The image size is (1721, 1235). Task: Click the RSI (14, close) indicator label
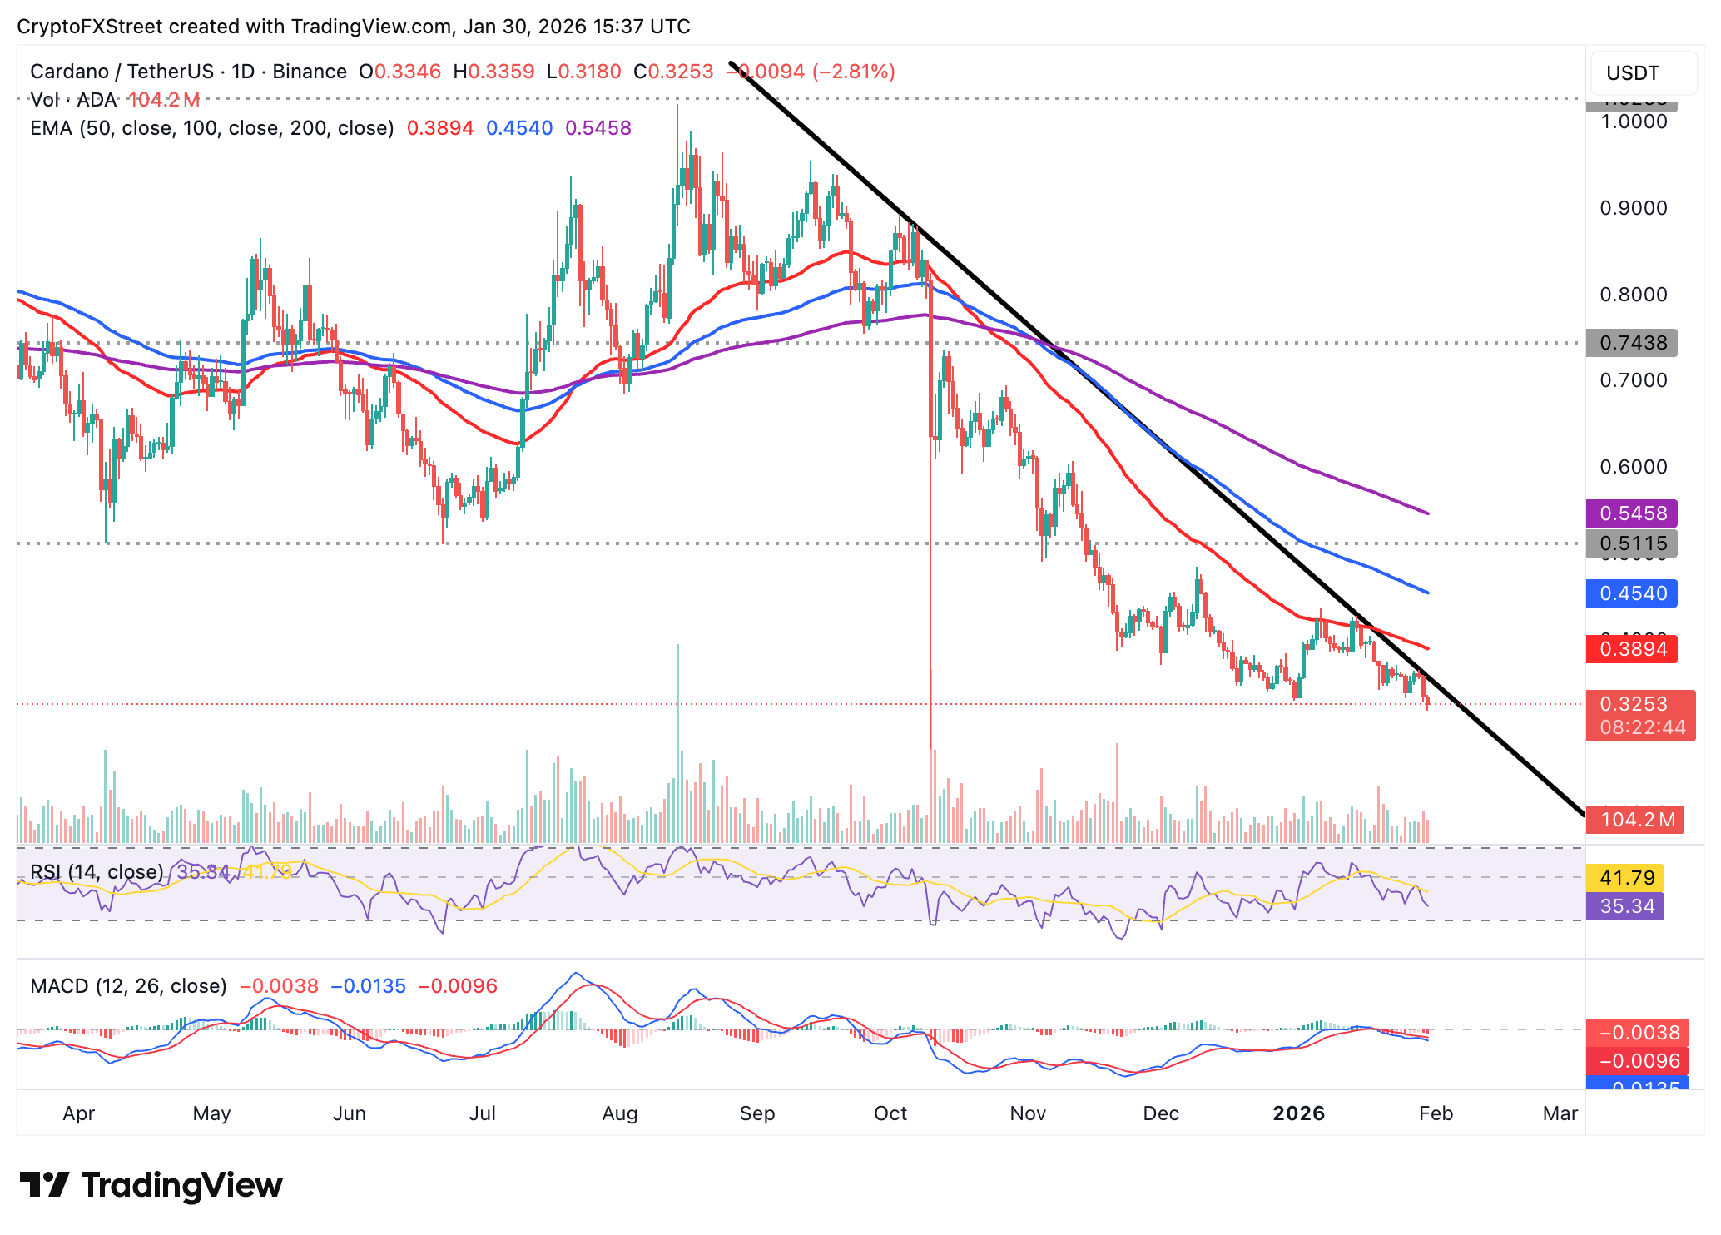tap(97, 872)
